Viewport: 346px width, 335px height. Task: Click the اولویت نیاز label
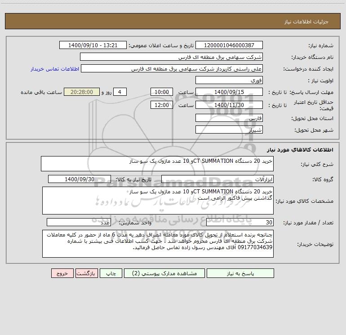(321, 81)
